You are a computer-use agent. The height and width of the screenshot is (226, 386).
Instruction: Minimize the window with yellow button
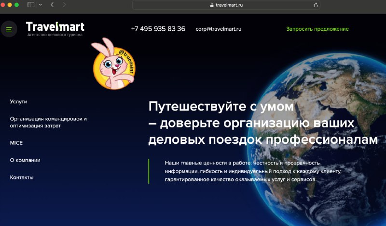click(x=10, y=5)
